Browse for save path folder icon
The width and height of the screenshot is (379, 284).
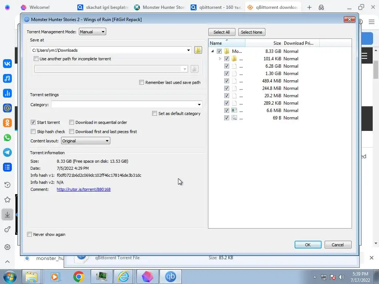(x=198, y=50)
